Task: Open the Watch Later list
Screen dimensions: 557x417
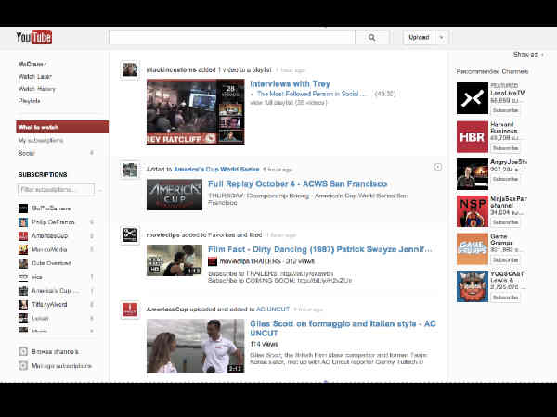Action: tap(35, 76)
